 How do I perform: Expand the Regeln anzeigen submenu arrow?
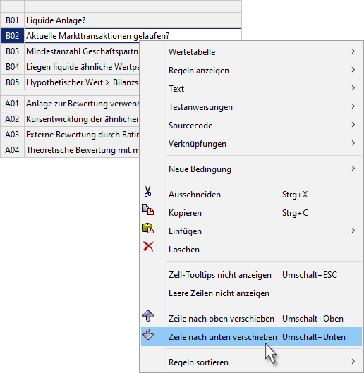coord(353,70)
